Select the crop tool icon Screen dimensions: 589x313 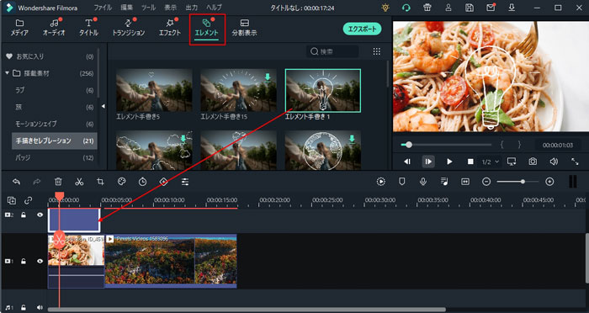coord(100,182)
